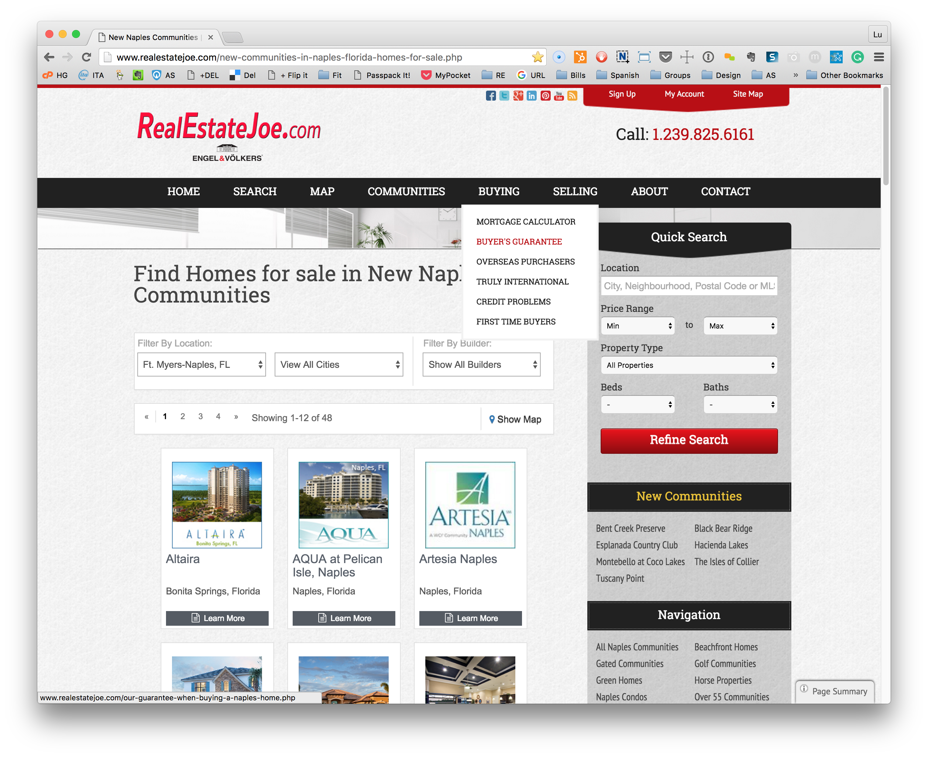Click the RSS feed icon

pos(572,96)
